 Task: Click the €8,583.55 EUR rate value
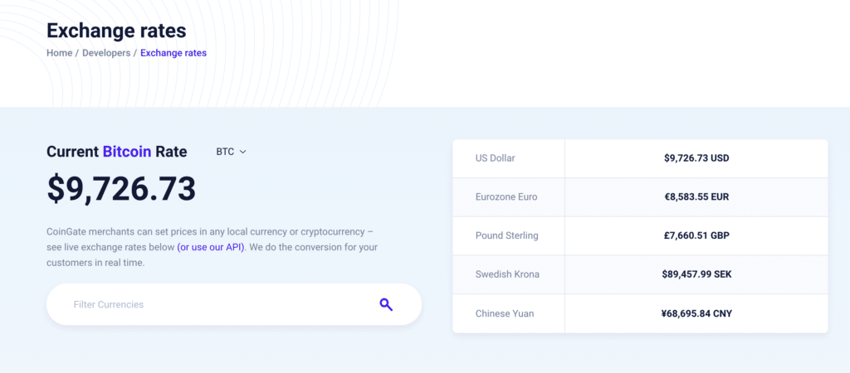(x=696, y=197)
